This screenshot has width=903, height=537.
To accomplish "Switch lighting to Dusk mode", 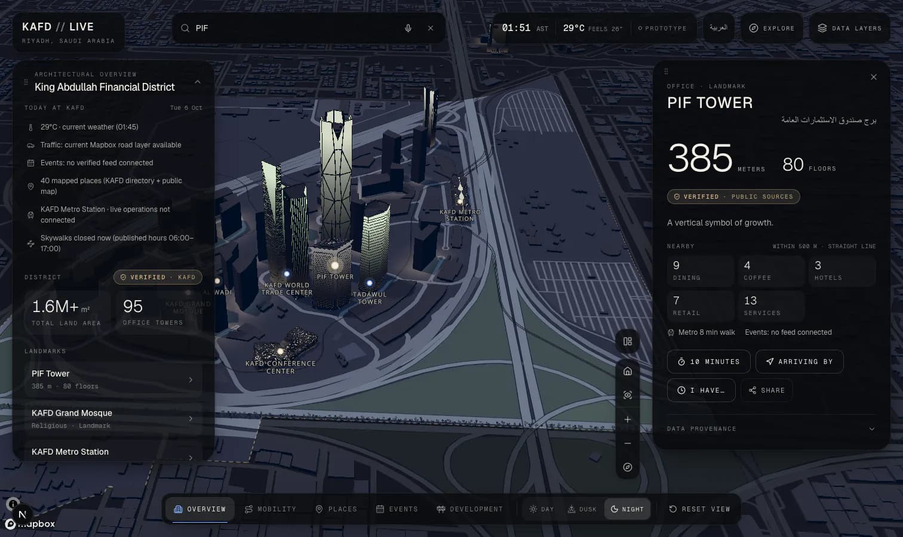I will click(x=582, y=509).
